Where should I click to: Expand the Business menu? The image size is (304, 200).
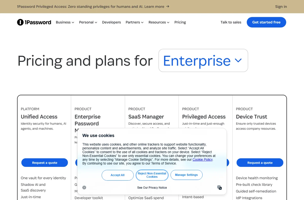[65, 22]
